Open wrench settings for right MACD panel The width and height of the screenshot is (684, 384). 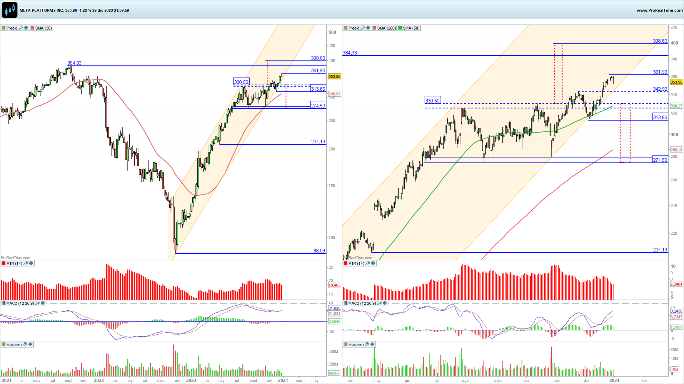point(379,303)
